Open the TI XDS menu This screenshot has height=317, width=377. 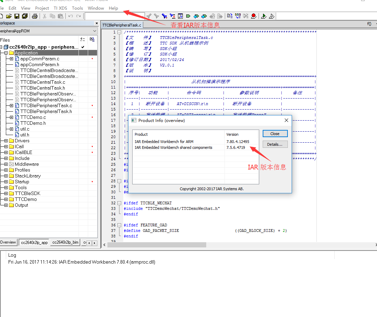click(60, 8)
